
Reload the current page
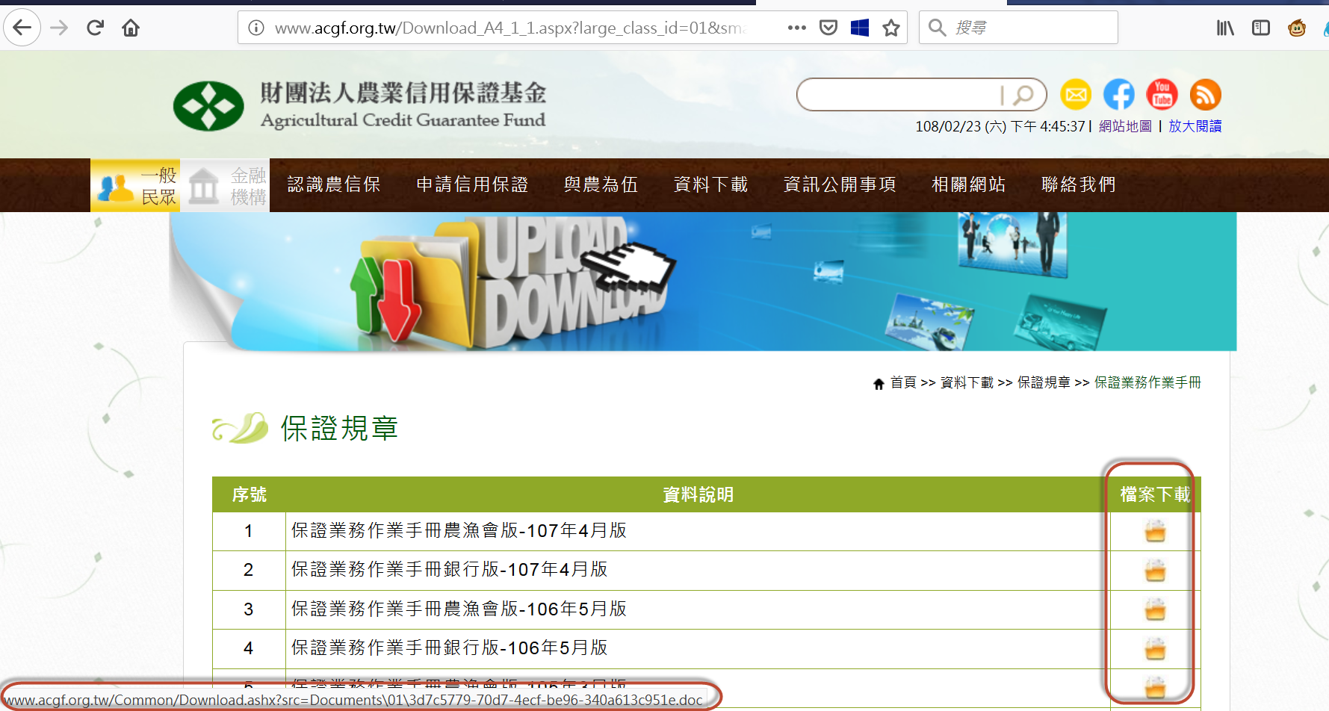tap(95, 28)
